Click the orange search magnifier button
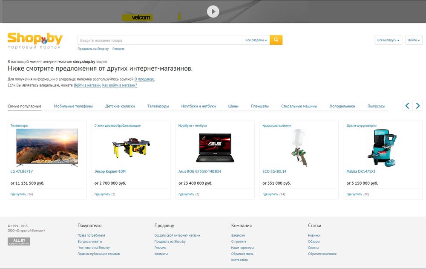Image resolution: width=426 pixels, height=269 pixels. pyautogui.click(x=276, y=40)
